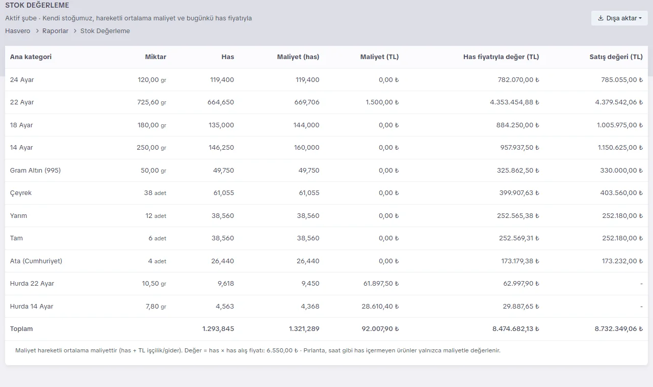Click the 4.353.454,88 ₺ value cell

pos(515,102)
